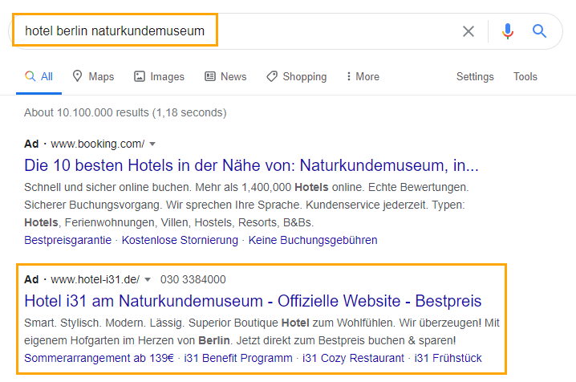Screen dimensions: 576x382
Task: Open Images results tab
Action: [x=159, y=76]
